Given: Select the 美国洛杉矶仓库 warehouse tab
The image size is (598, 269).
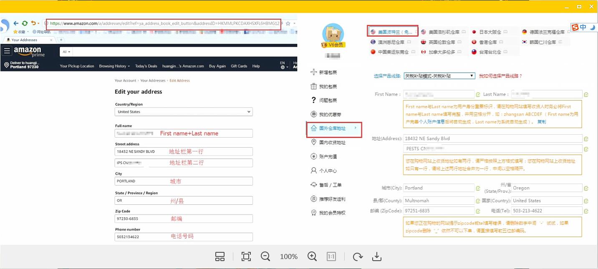Looking at the screenshot, I should tap(444, 32).
